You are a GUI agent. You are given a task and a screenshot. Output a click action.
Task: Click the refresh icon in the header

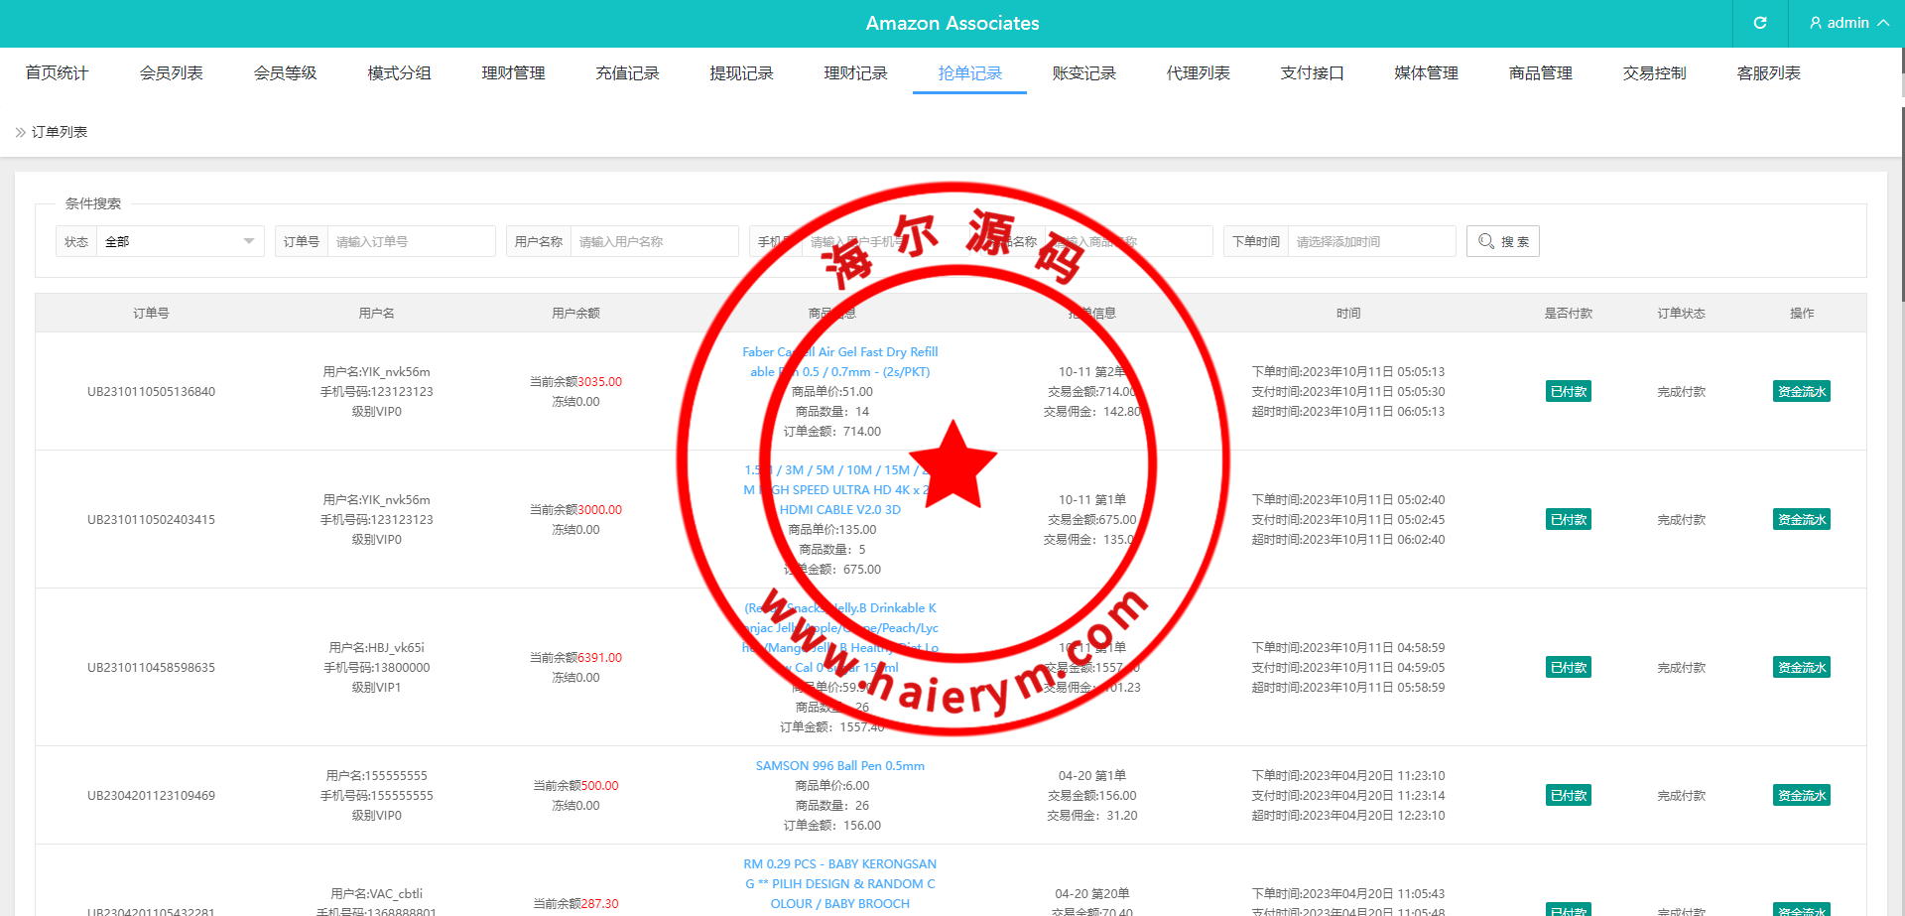click(1760, 23)
